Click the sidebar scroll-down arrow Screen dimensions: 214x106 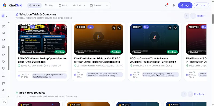(9, 96)
